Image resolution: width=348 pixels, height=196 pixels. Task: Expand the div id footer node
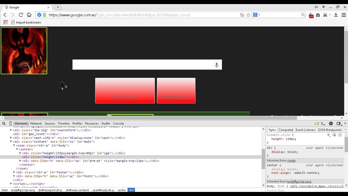coord(14,172)
